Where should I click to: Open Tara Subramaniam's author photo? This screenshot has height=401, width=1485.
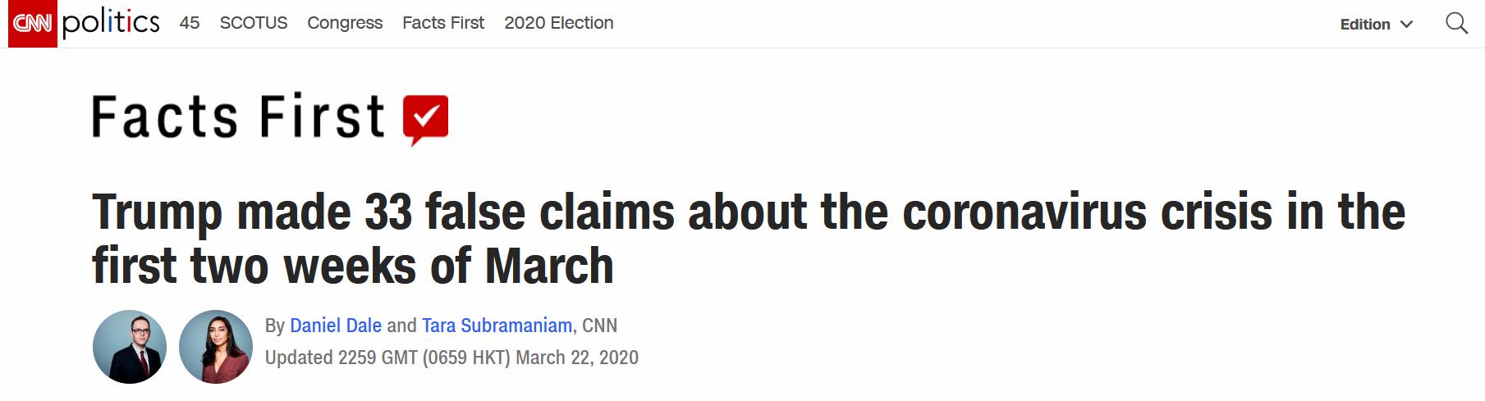click(216, 347)
